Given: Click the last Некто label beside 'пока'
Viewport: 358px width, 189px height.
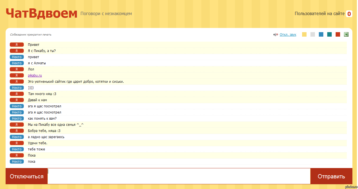Looking at the screenshot, I should tap(17, 162).
